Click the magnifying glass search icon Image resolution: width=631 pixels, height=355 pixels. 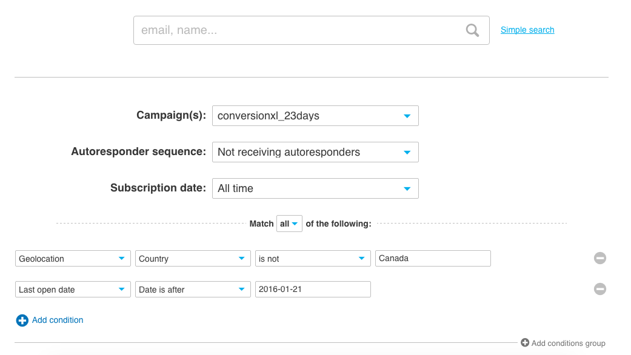coord(472,30)
